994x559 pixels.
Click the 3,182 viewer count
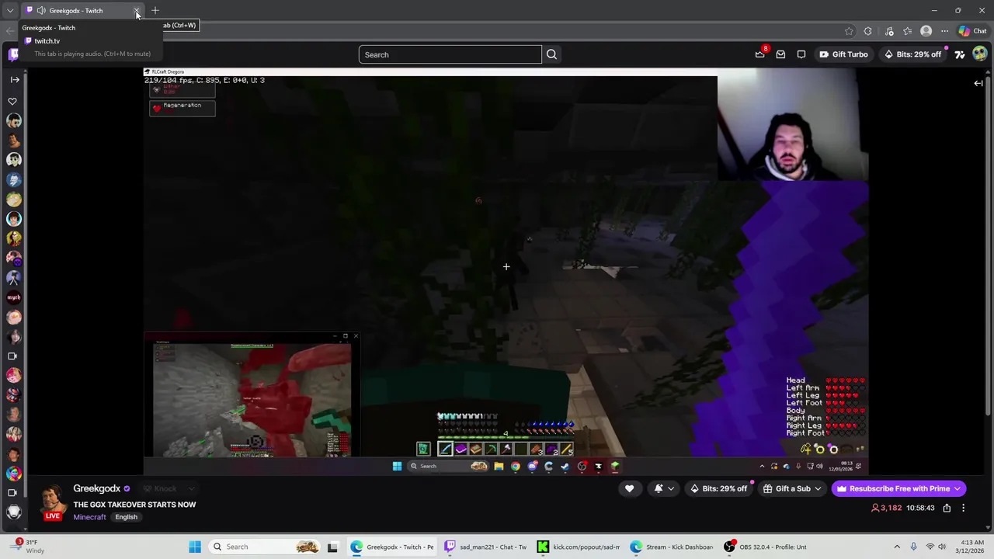coord(886,508)
